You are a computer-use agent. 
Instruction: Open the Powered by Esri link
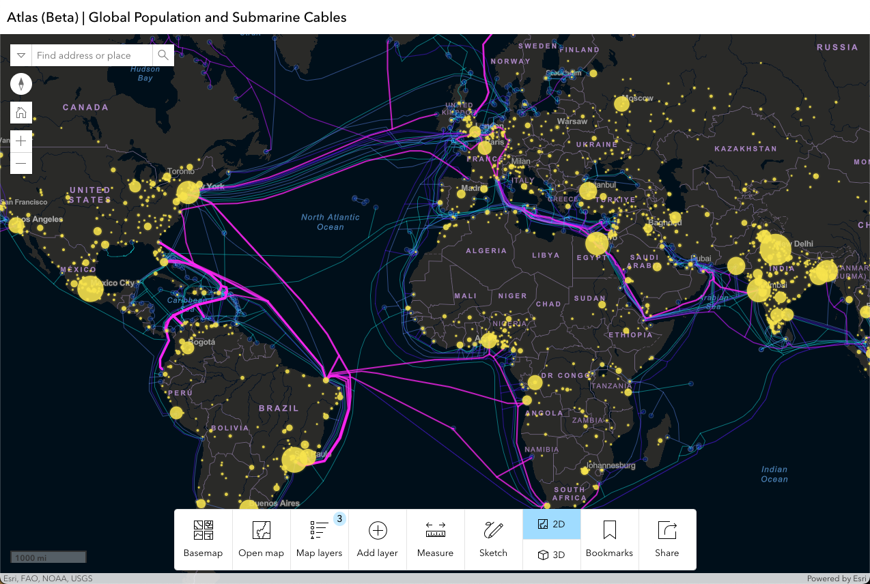tap(840, 579)
